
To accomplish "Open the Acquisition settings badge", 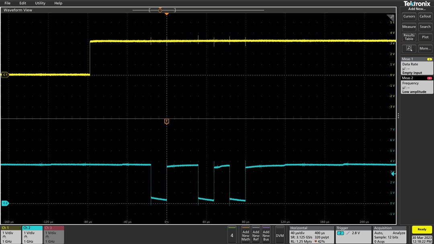I will pos(390,235).
